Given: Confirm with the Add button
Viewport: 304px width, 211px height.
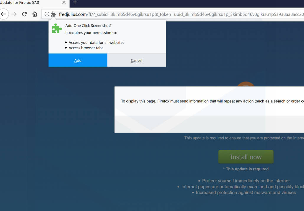Looking at the screenshot, I should tap(78, 60).
